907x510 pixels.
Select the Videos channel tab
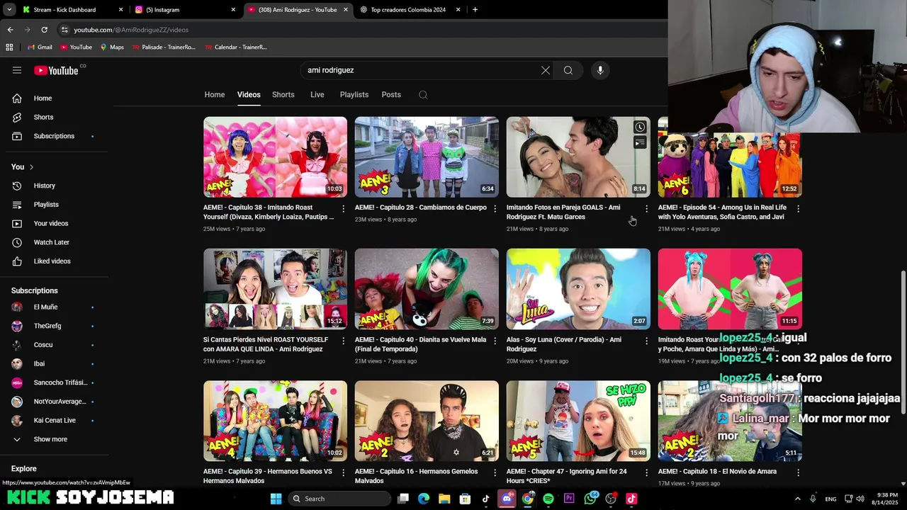tap(249, 95)
